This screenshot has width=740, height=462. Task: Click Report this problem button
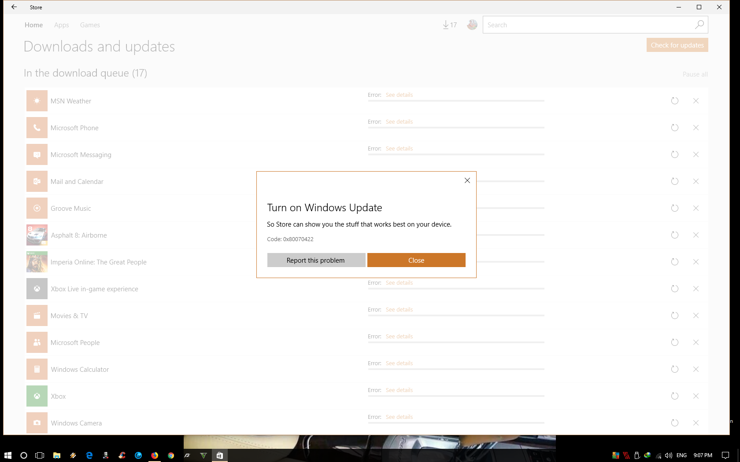pyautogui.click(x=316, y=260)
